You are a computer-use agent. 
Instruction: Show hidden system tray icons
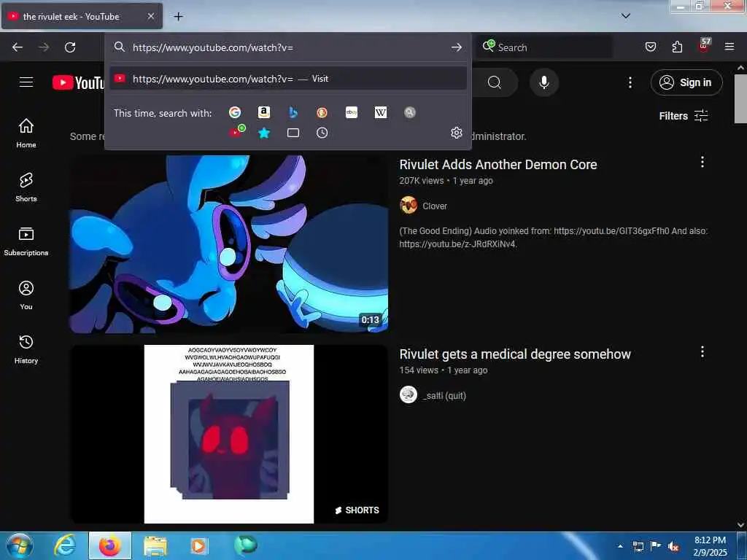point(620,546)
